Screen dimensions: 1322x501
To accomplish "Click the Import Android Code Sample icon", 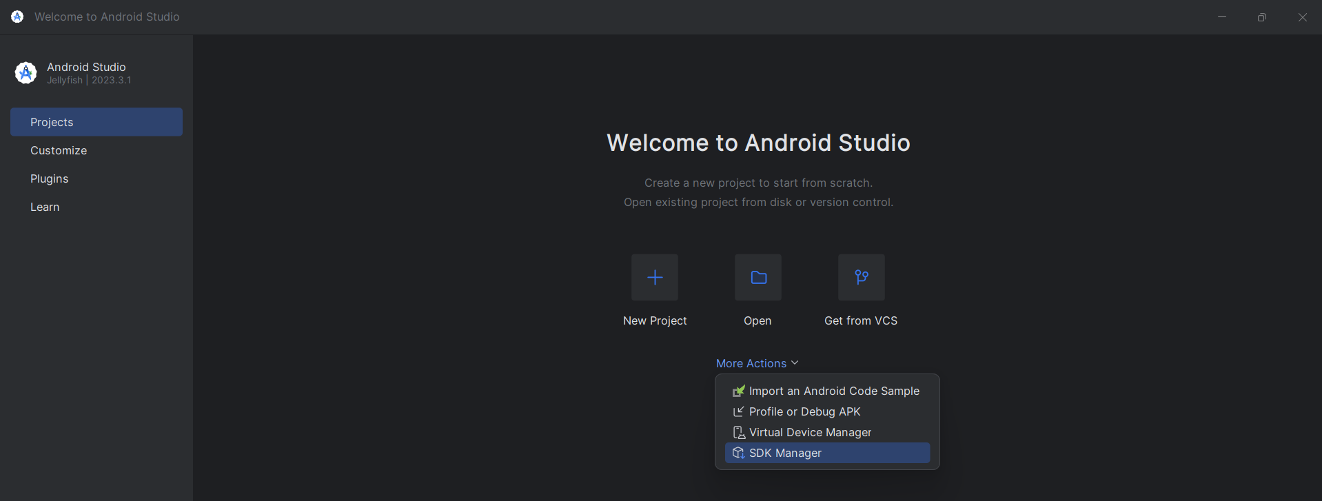I will click(x=738, y=391).
